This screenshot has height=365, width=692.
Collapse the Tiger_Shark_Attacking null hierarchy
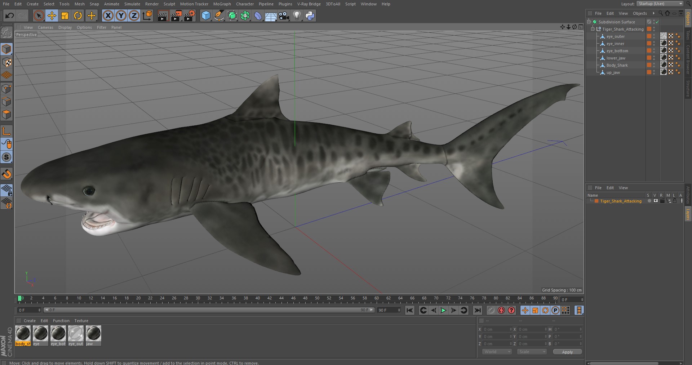[593, 29]
